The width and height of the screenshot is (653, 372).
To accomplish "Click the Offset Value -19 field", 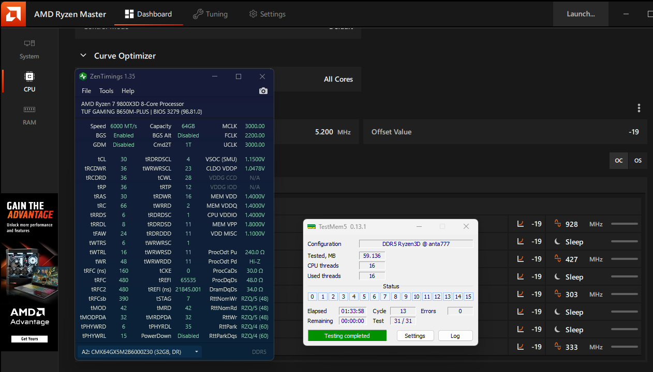I will coord(505,132).
